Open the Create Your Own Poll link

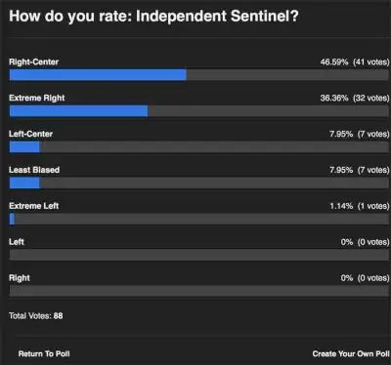click(351, 353)
